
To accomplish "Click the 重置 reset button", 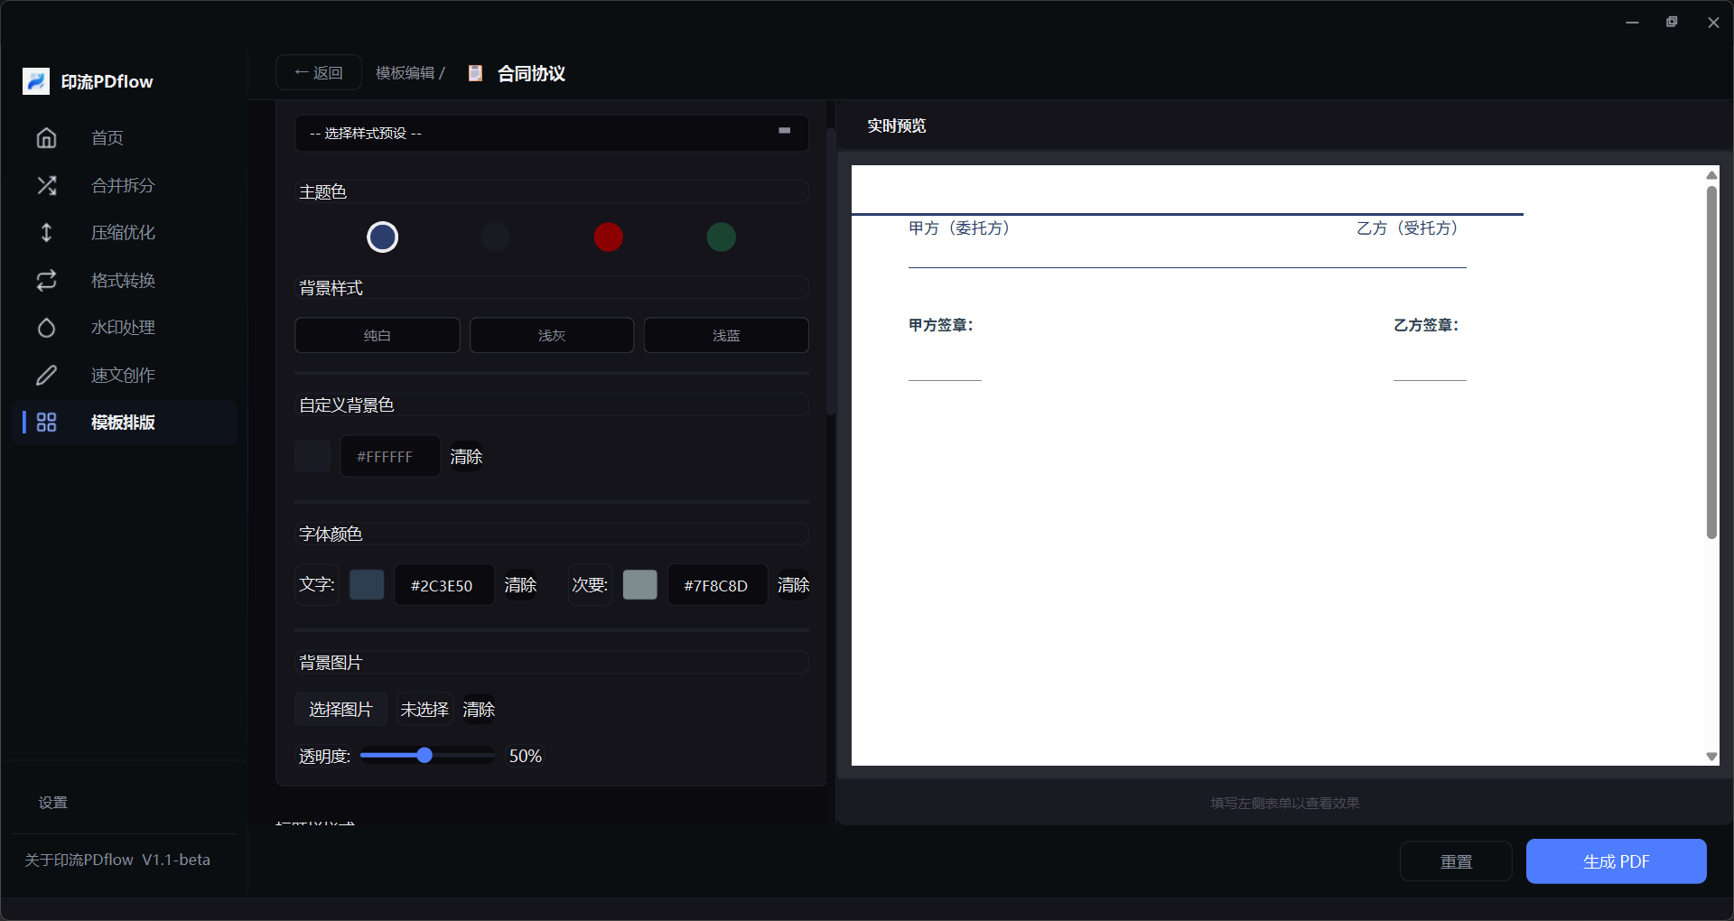I will tap(1456, 861).
